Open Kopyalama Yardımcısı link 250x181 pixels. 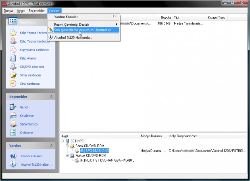click(34, 50)
